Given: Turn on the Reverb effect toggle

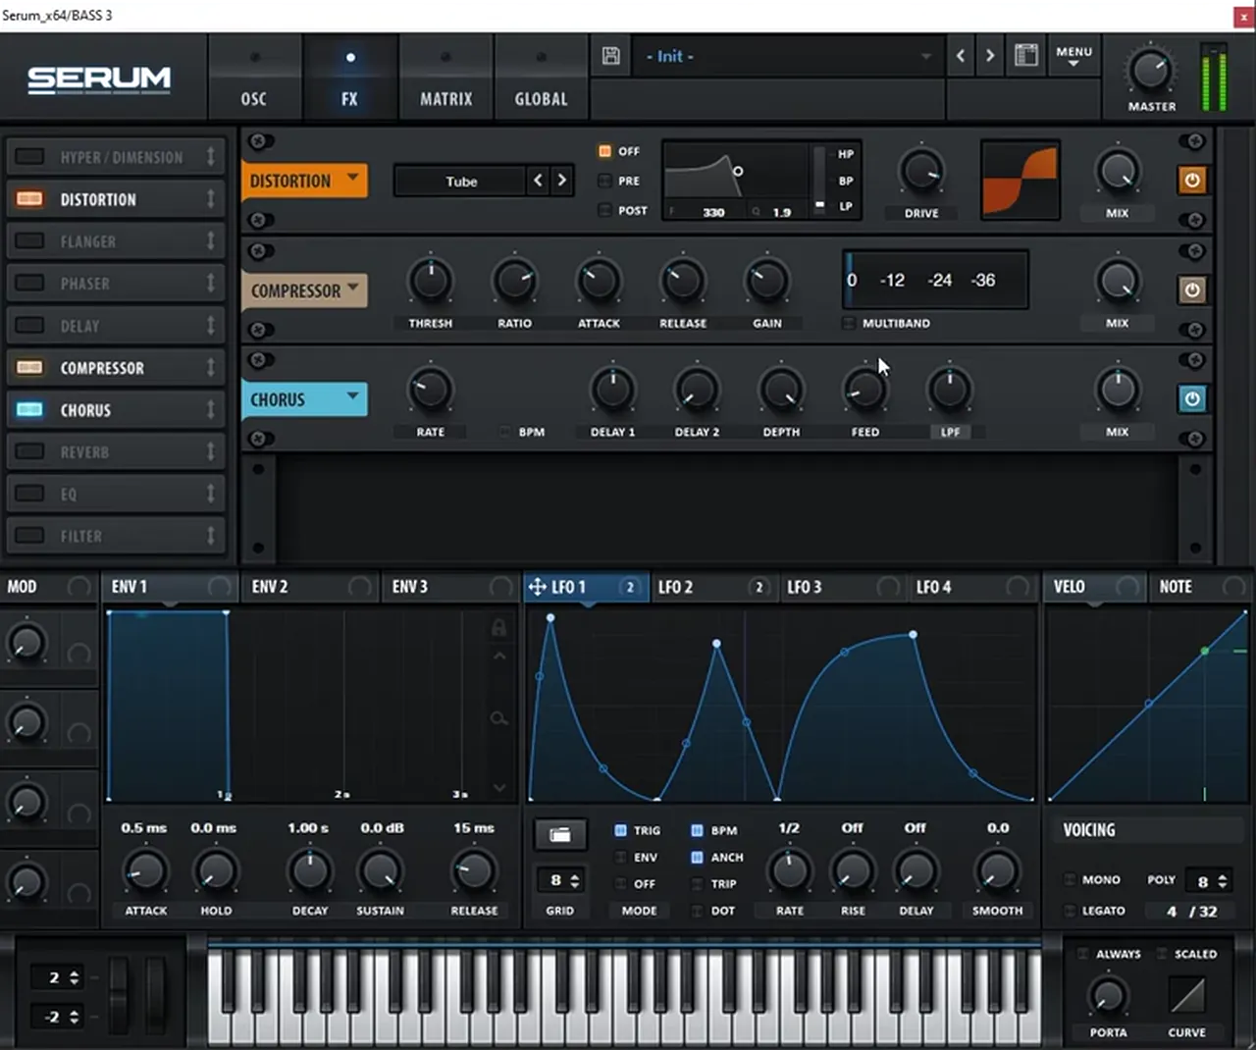Looking at the screenshot, I should pos(29,452).
